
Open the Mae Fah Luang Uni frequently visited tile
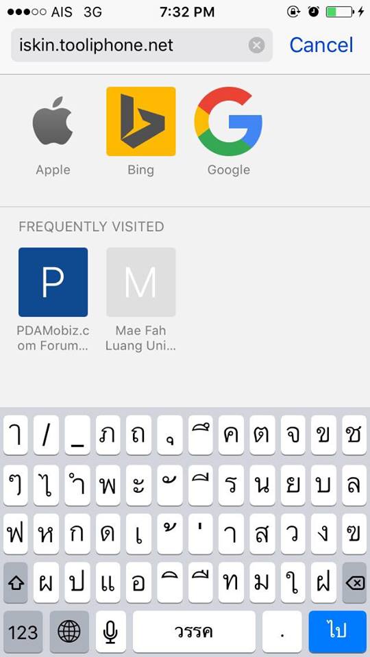[x=141, y=300]
